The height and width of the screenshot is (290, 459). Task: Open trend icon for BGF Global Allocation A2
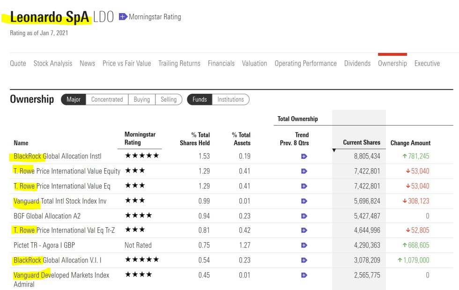[x=304, y=216]
